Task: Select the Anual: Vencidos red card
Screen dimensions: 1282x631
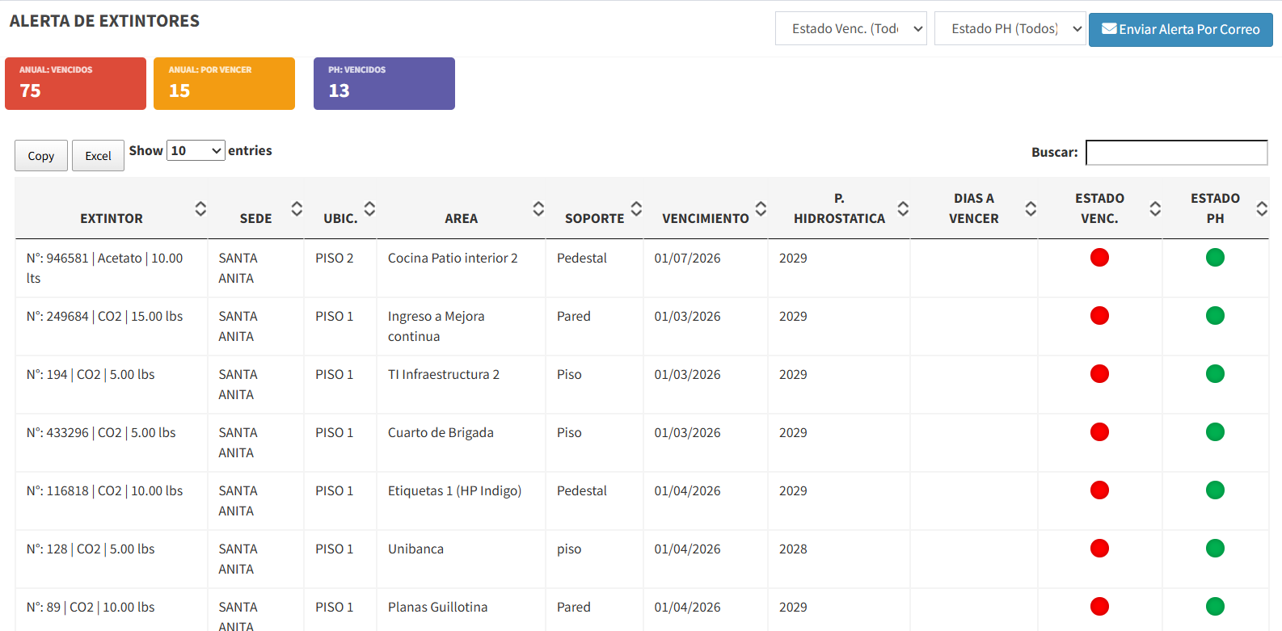Action: pos(75,83)
